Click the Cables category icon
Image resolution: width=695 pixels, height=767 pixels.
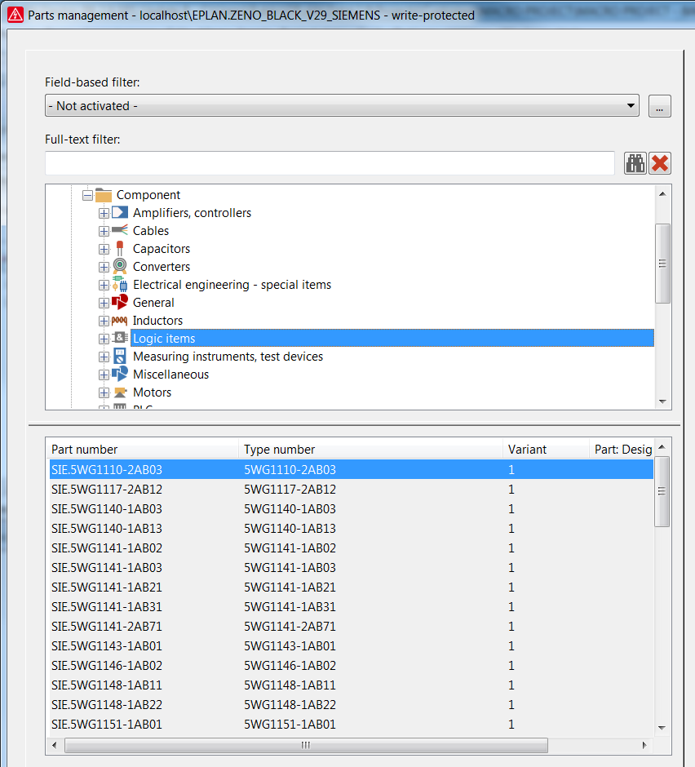click(x=120, y=230)
